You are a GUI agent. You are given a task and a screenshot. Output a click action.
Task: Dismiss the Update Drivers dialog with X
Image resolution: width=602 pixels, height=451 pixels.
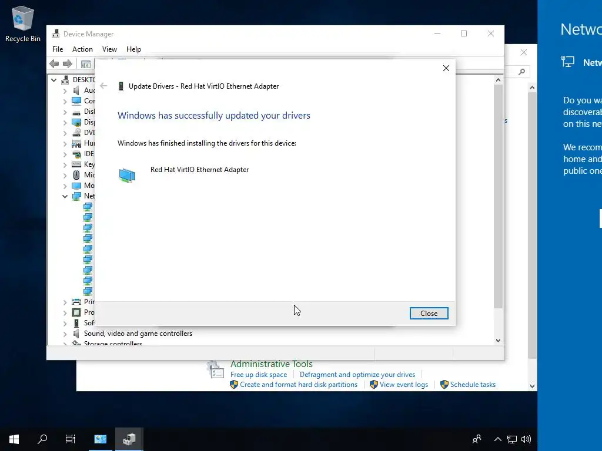tap(446, 68)
